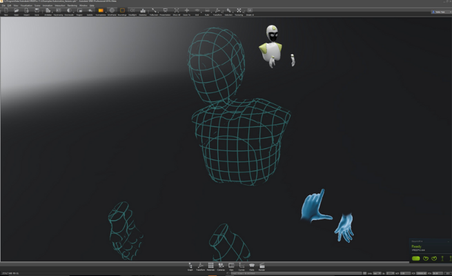Screen dimensions: 452x276
Task: Click the far clip value field
Action: (422, 273)
